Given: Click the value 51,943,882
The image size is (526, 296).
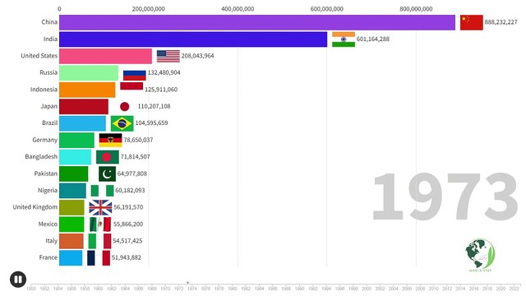Looking at the screenshot, I should [x=126, y=257].
